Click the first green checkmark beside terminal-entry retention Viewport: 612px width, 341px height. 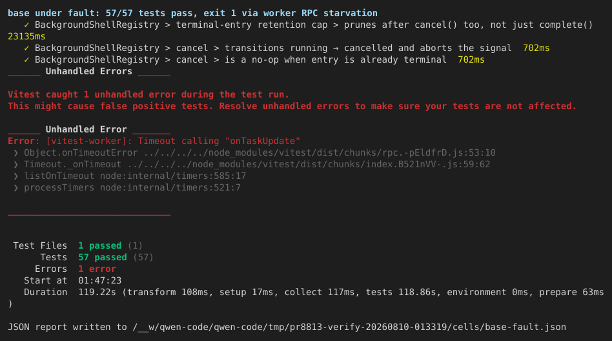tap(26, 25)
